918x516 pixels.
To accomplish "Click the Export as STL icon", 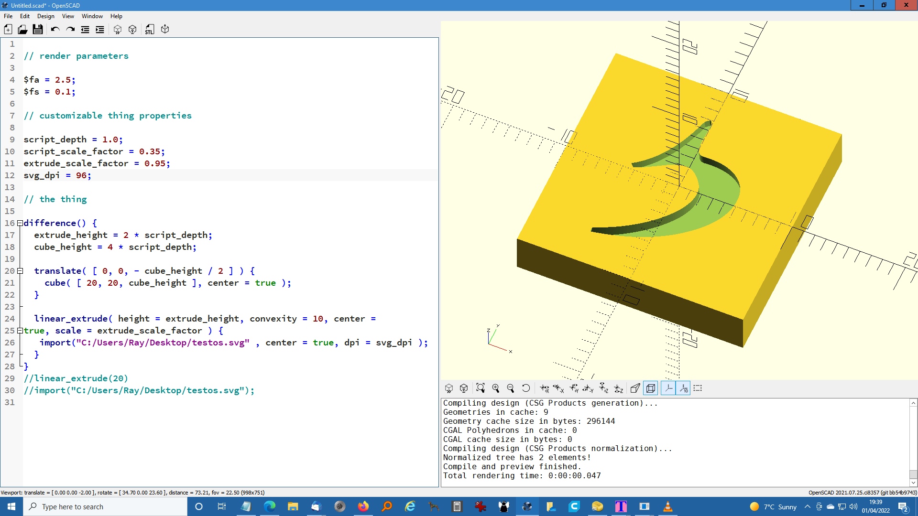I will pyautogui.click(x=150, y=30).
